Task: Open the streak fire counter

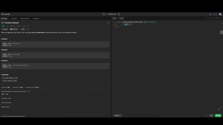Action: point(215,14)
